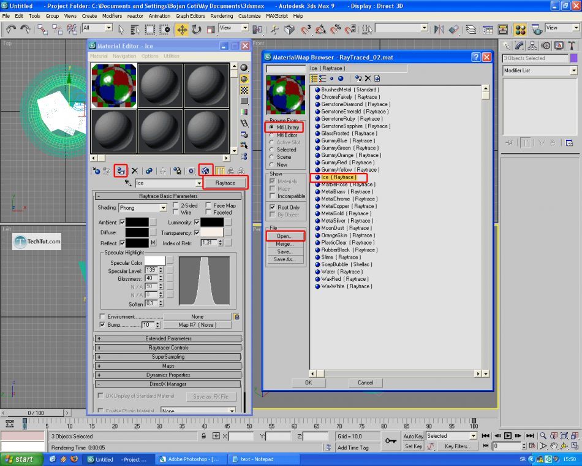The image size is (582, 466).
Task: Click Put to Library icon in Material Editor
Action: point(178,171)
